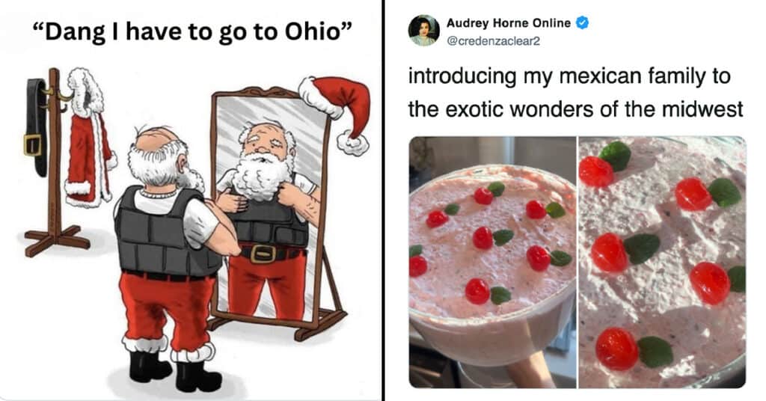Screen dimensions: 766x401
Task: Open the right close-up dessert photo
Action: pos(663,263)
